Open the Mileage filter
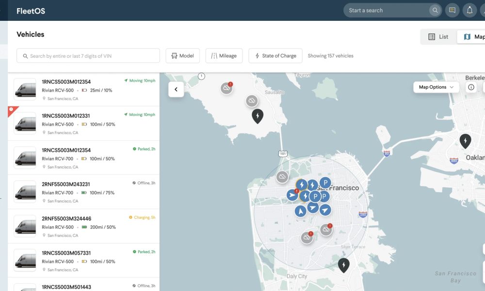485x291 pixels. point(224,56)
